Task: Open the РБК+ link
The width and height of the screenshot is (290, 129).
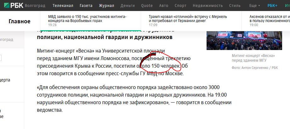Action: pyautogui.click(x=272, y=6)
